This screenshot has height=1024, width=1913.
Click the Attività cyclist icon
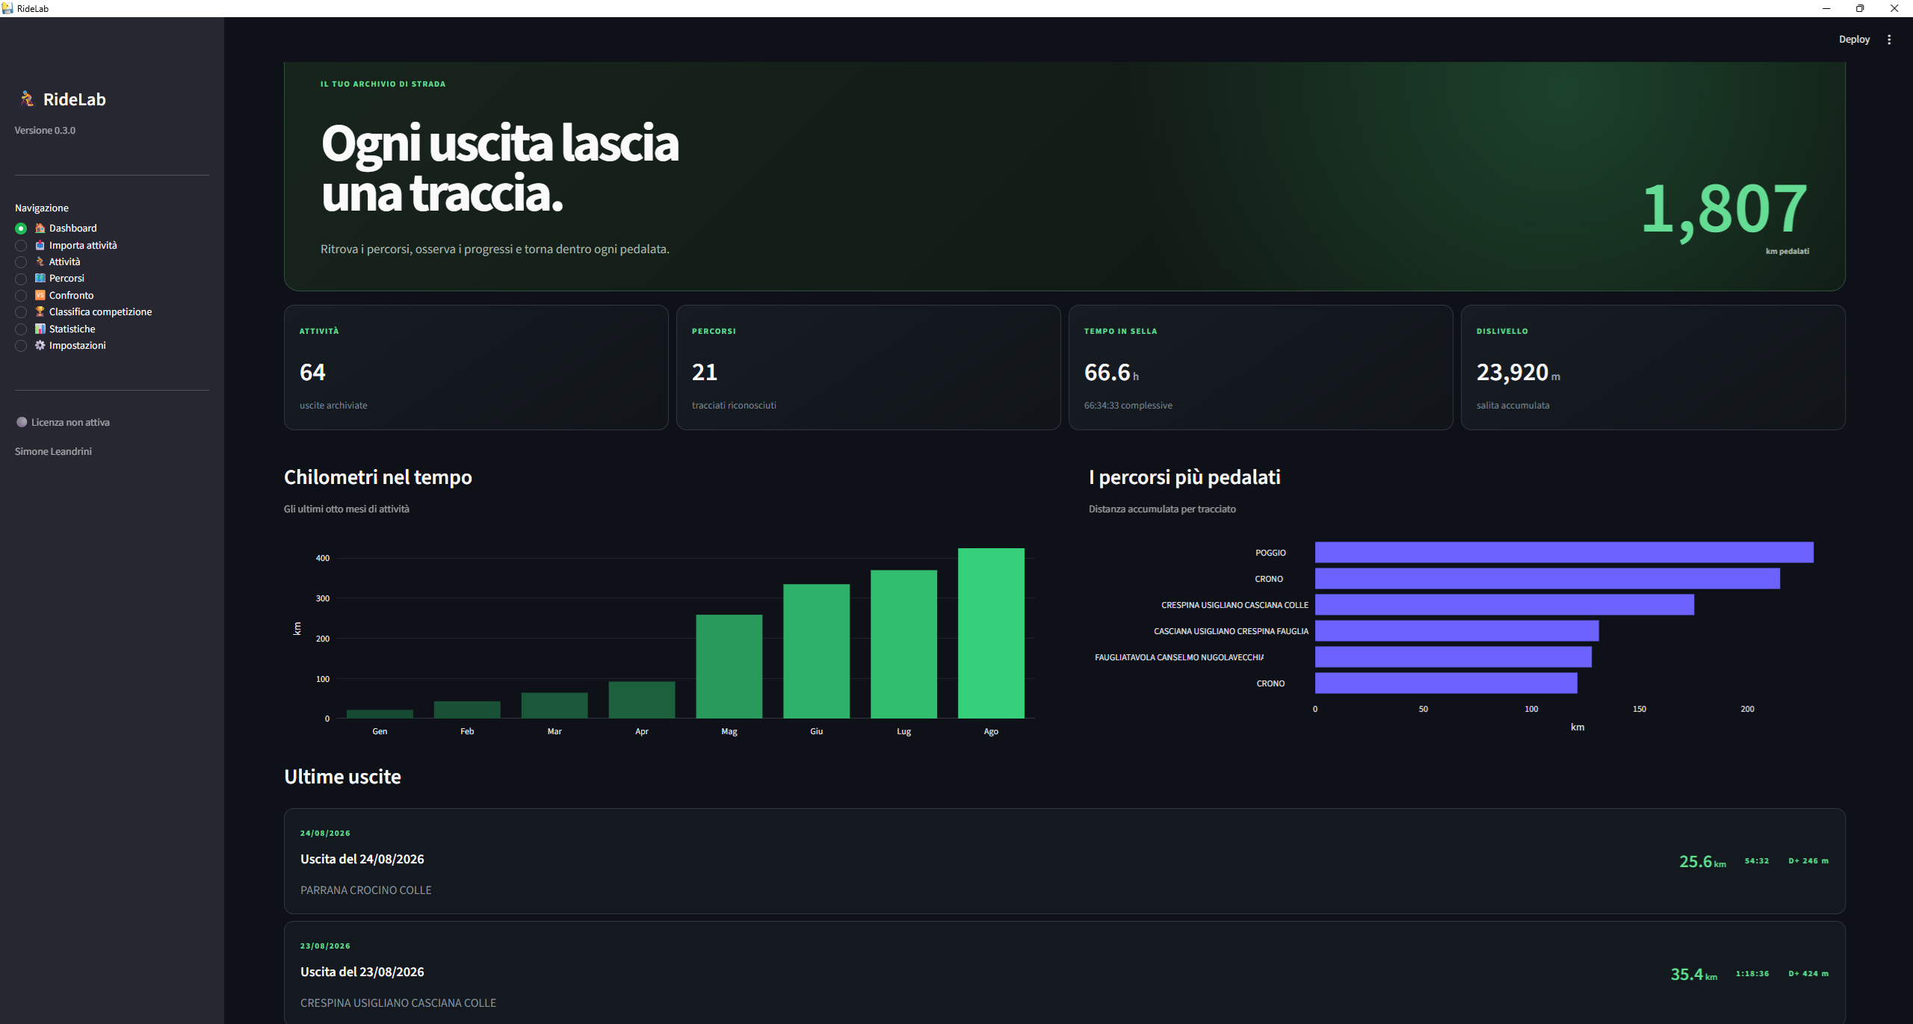[x=40, y=262]
